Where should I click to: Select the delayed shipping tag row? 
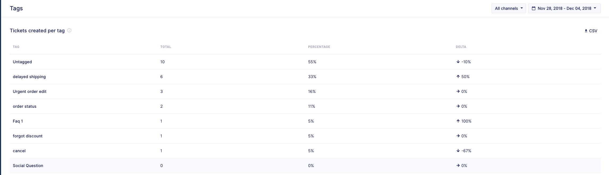point(29,77)
